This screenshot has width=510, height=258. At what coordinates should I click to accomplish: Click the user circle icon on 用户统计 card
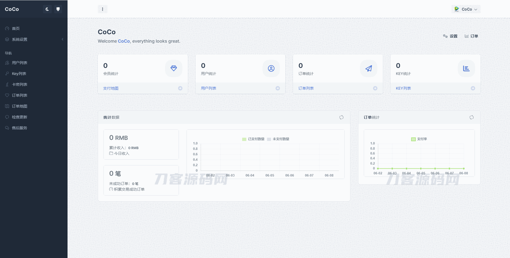tap(271, 68)
